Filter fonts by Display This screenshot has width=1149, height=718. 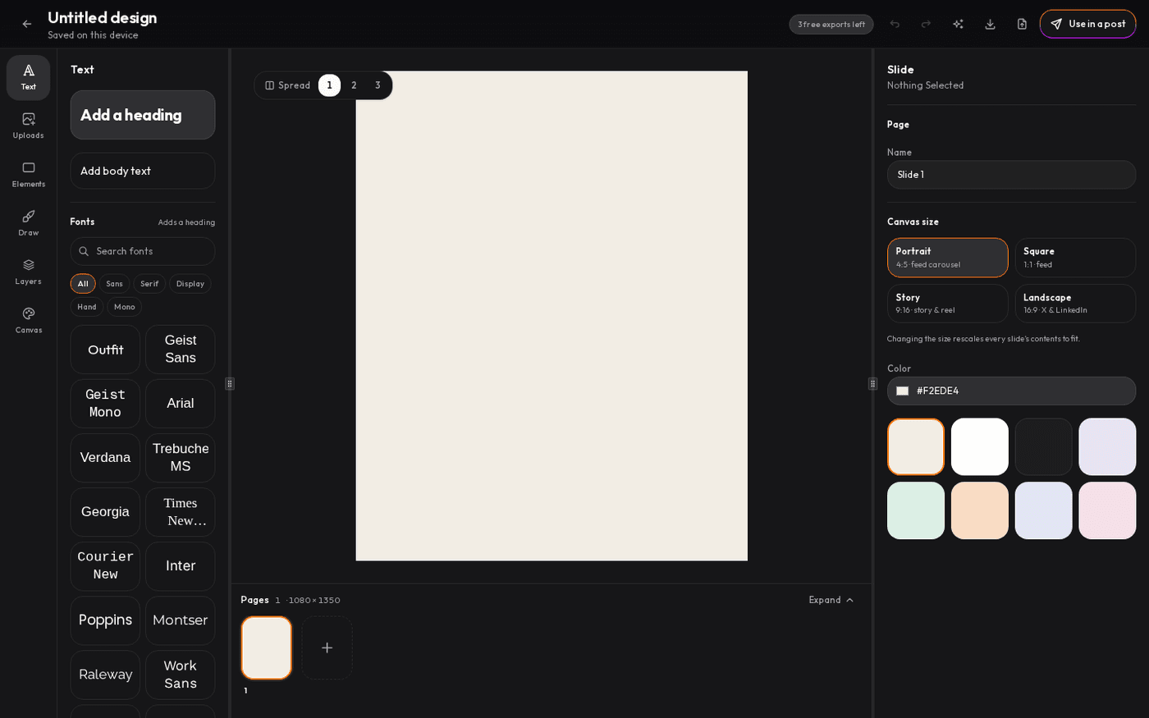click(190, 284)
